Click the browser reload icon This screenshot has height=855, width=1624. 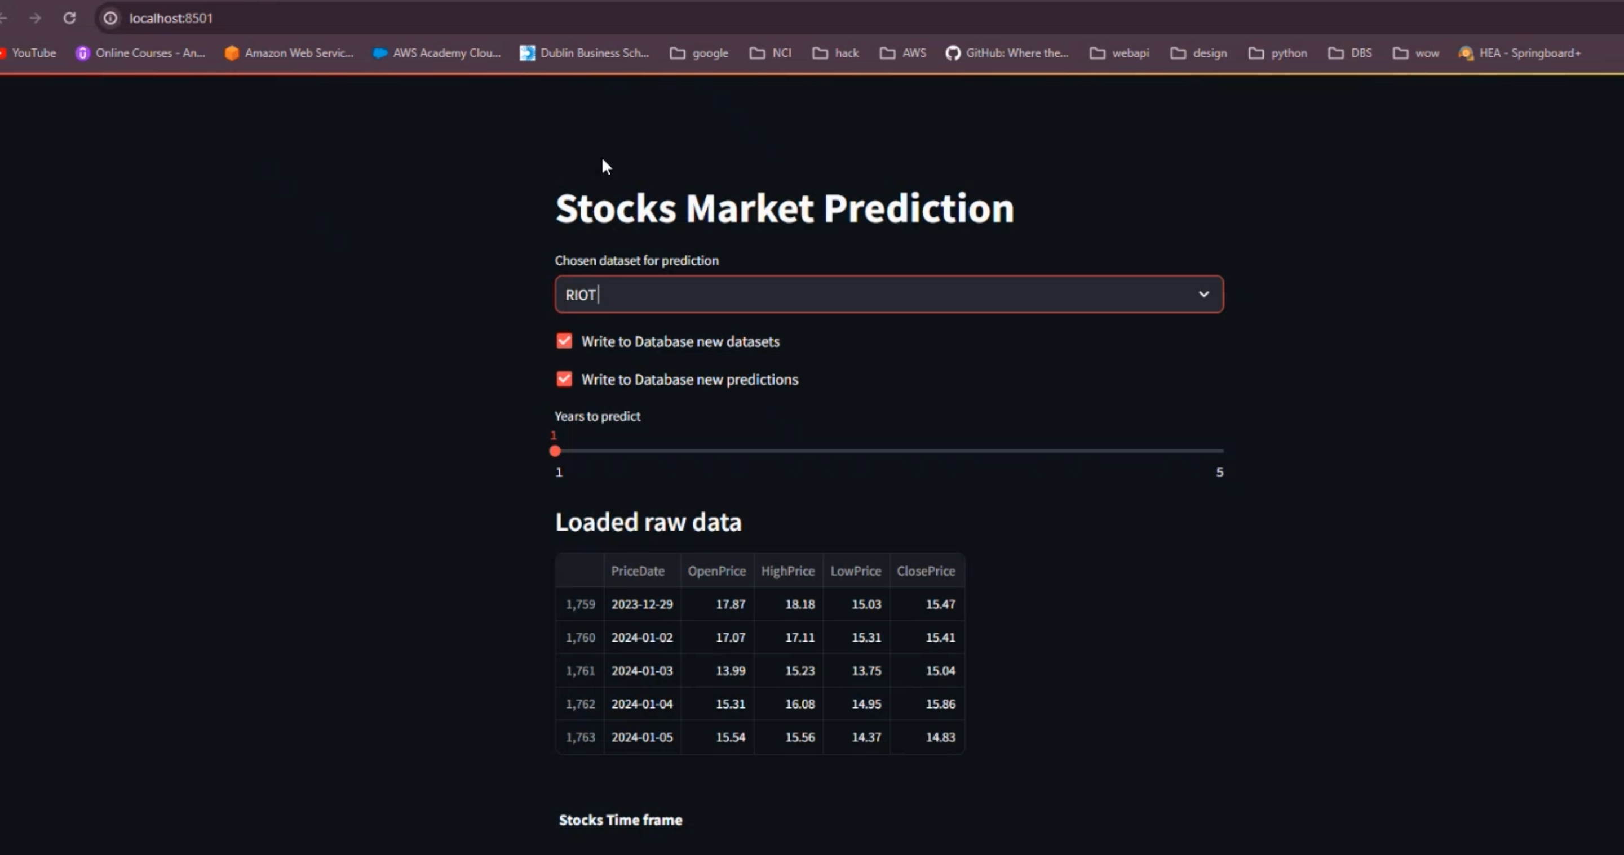coord(69,18)
